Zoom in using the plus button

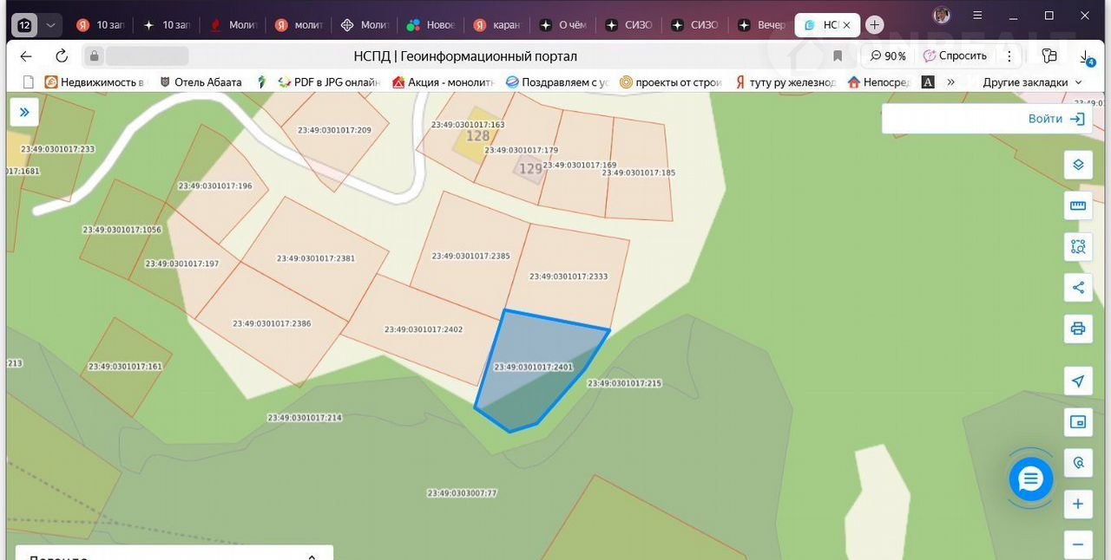tap(1078, 504)
